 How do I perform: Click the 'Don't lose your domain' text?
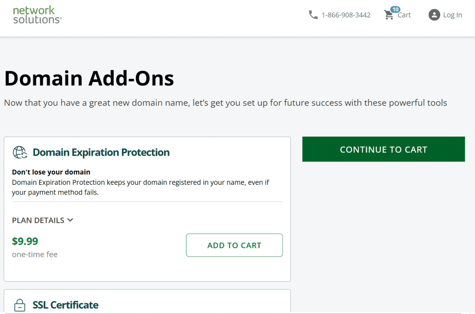coord(51,172)
